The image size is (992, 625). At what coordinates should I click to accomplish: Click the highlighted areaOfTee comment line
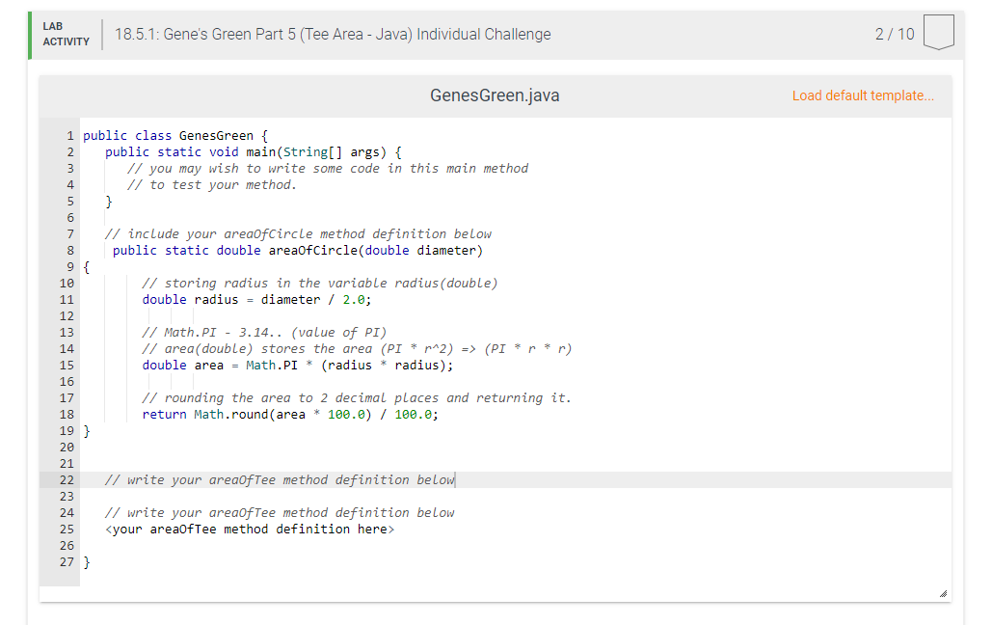coord(280,479)
